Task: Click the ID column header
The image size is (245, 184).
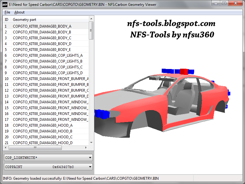Action: [7, 20]
